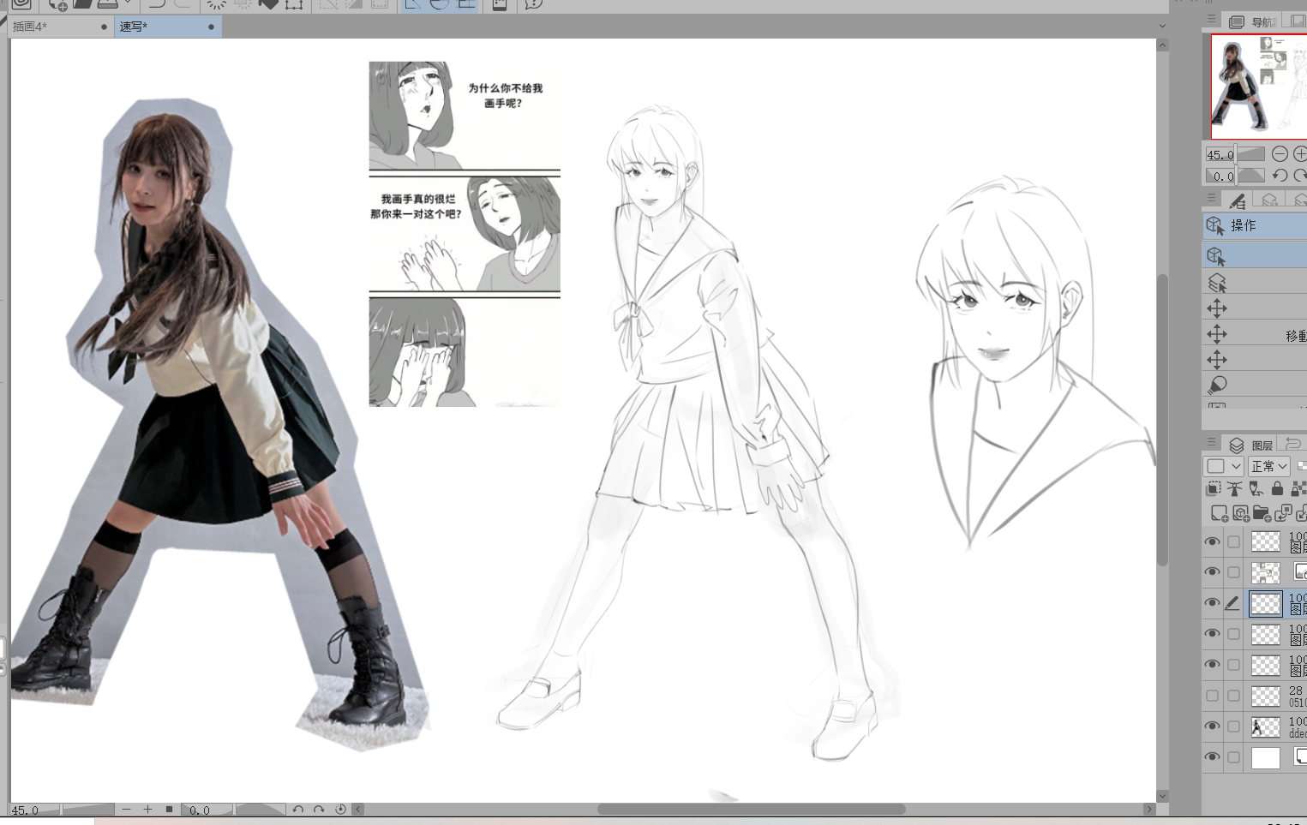The height and width of the screenshot is (825, 1307).
Task: Select the Light table sub tool icon
Action: 1216,386
